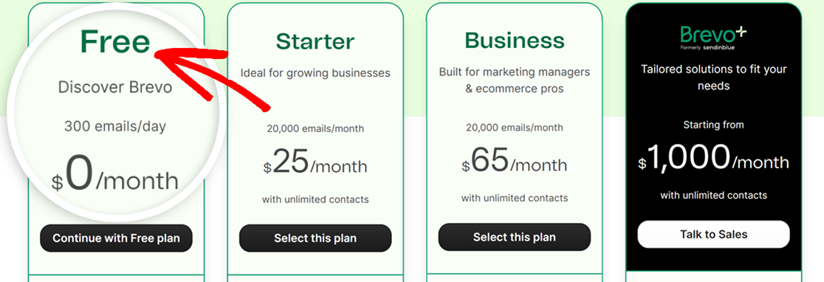
Task: Click the $65/month price on Business
Action: tap(515, 161)
